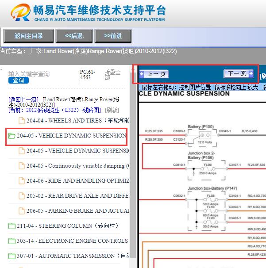
Task: Expand 211-04 STEERING COLUMN folder
Action: tap(67, 226)
